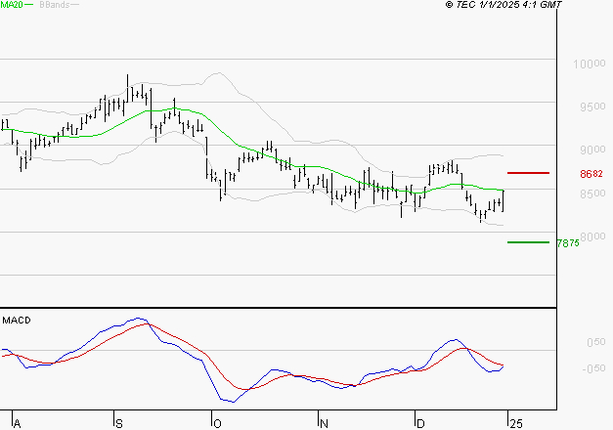This screenshot has width=613, height=430.
Task: Click the 8500 price axis label
Action: (x=592, y=193)
